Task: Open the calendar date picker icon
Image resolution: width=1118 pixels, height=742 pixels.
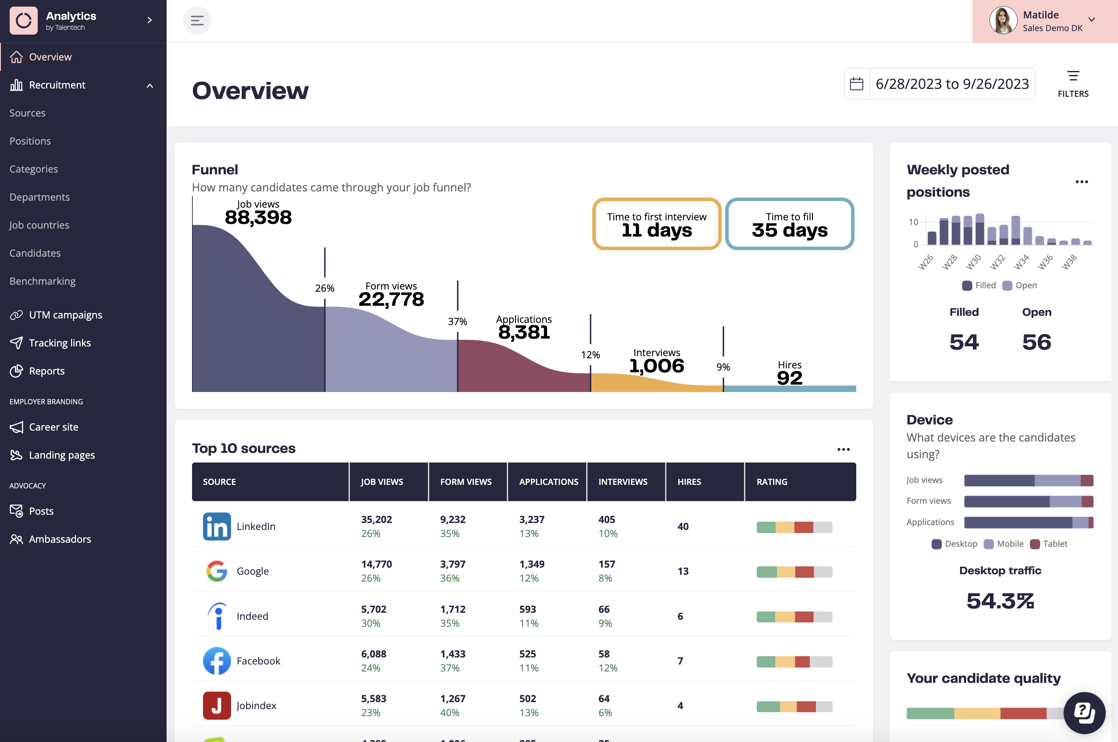Action: (x=856, y=84)
